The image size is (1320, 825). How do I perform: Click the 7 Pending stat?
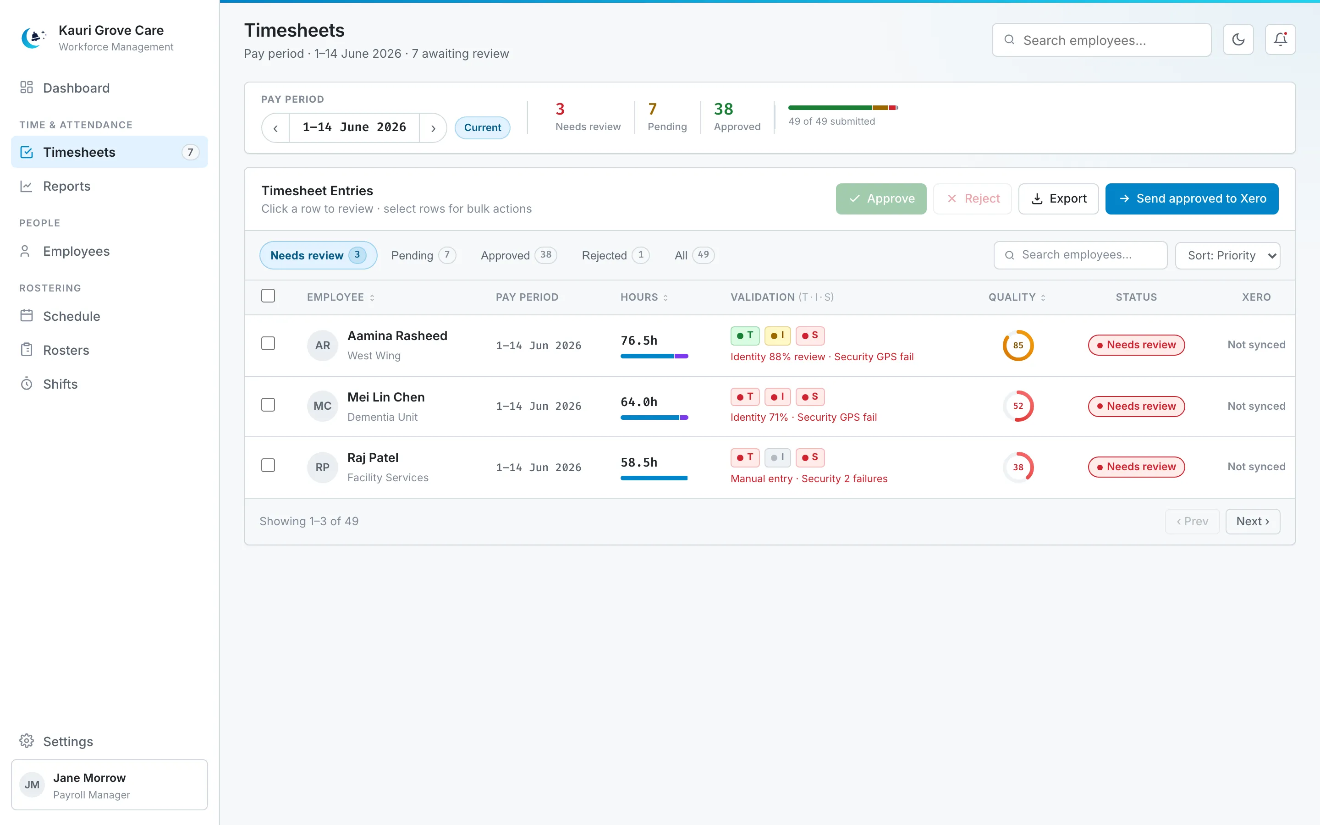click(x=666, y=117)
